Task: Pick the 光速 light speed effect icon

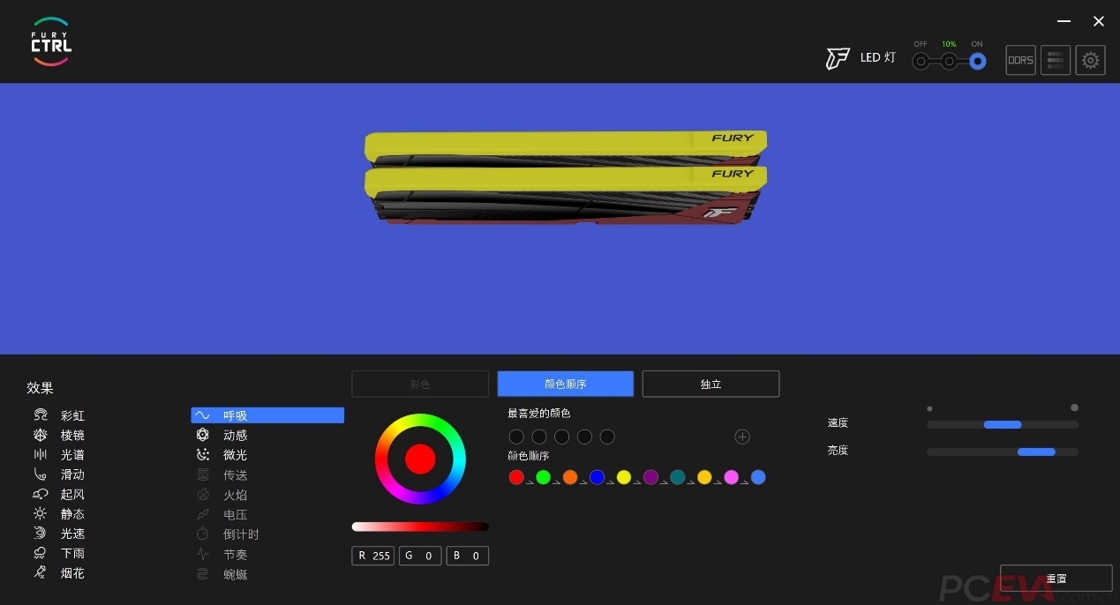Action: (x=41, y=534)
